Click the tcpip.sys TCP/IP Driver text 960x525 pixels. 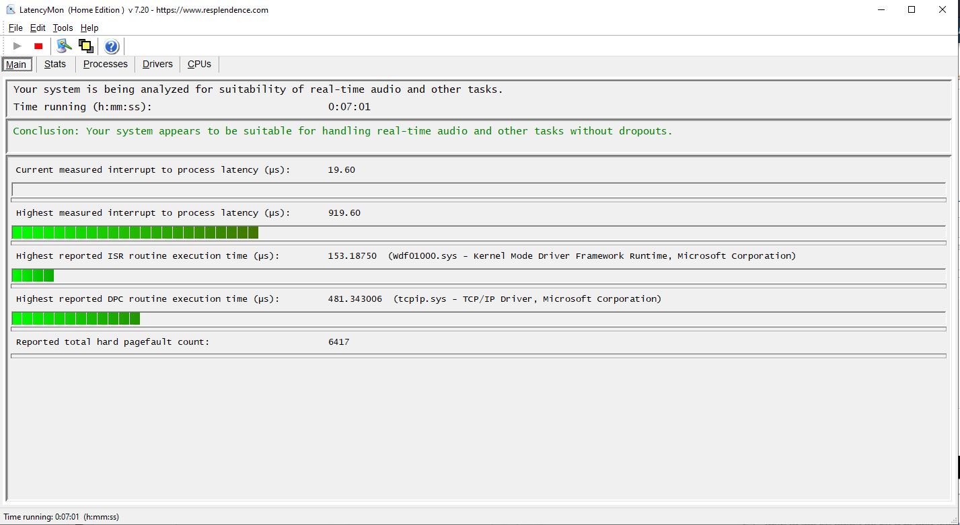(x=527, y=299)
